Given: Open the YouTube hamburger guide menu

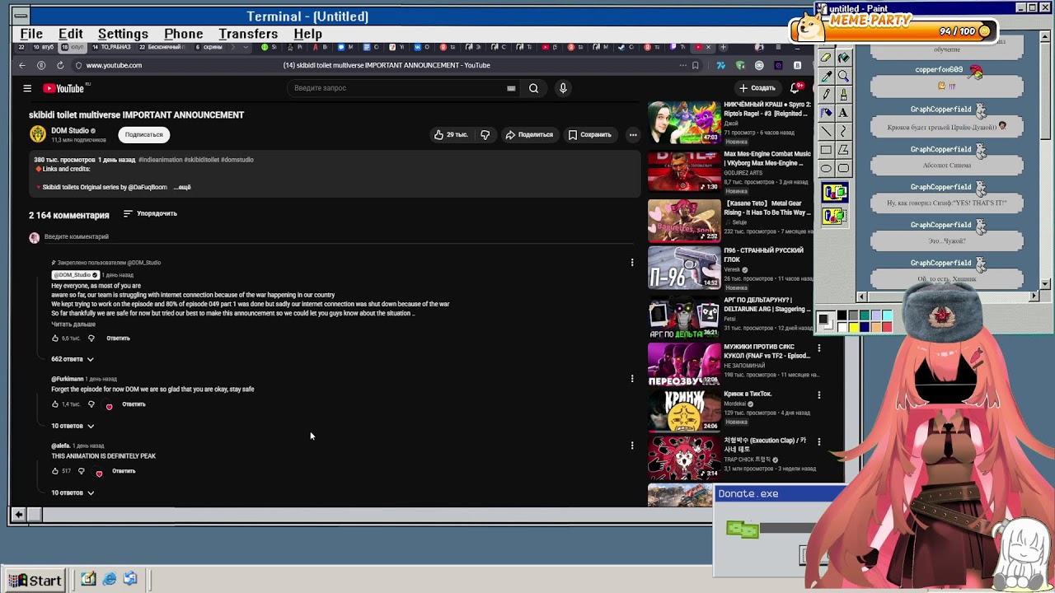Looking at the screenshot, I should pyautogui.click(x=27, y=88).
